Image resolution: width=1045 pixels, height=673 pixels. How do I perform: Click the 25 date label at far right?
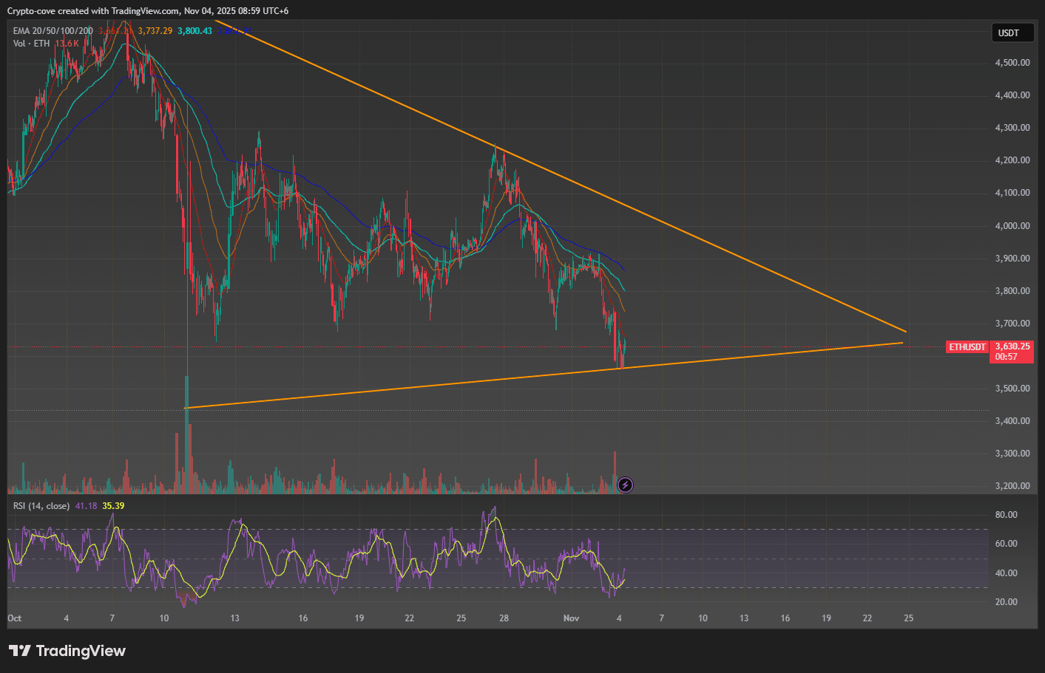pos(908,618)
